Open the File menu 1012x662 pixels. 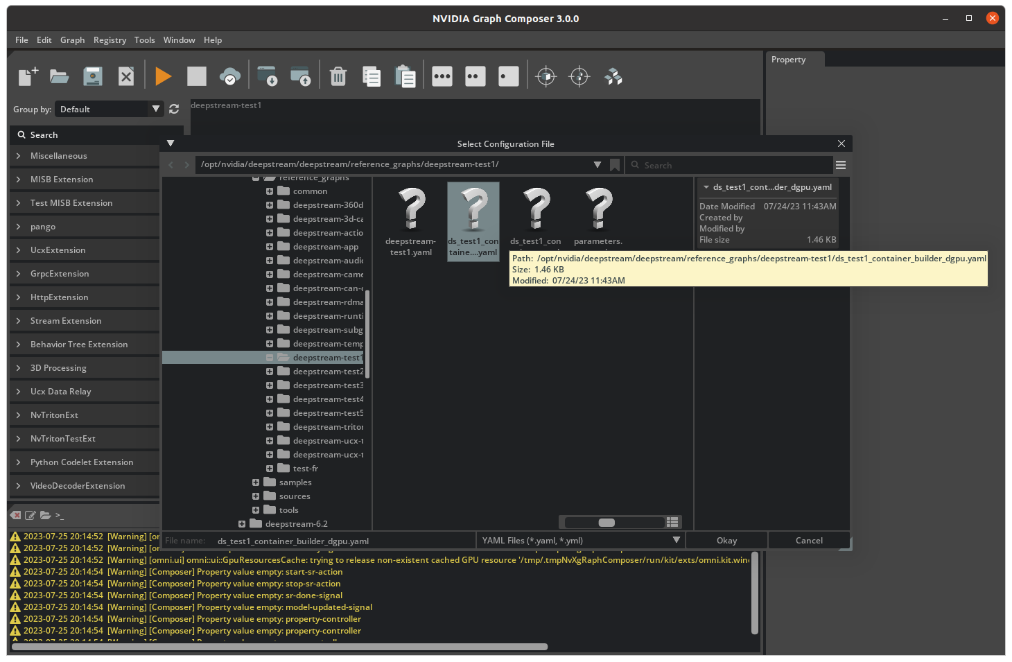21,40
